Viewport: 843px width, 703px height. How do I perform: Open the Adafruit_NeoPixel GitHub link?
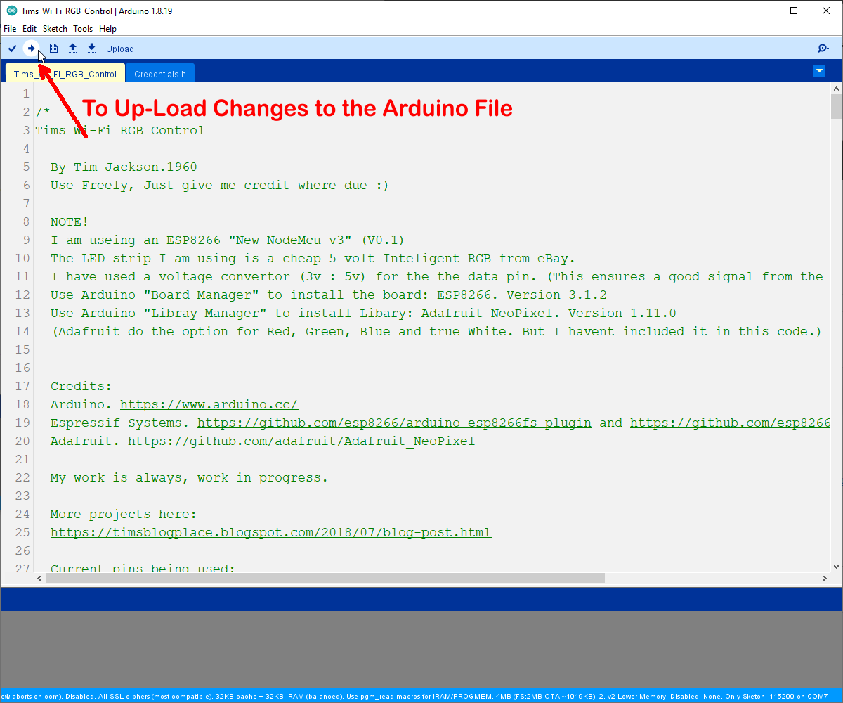coord(301,441)
